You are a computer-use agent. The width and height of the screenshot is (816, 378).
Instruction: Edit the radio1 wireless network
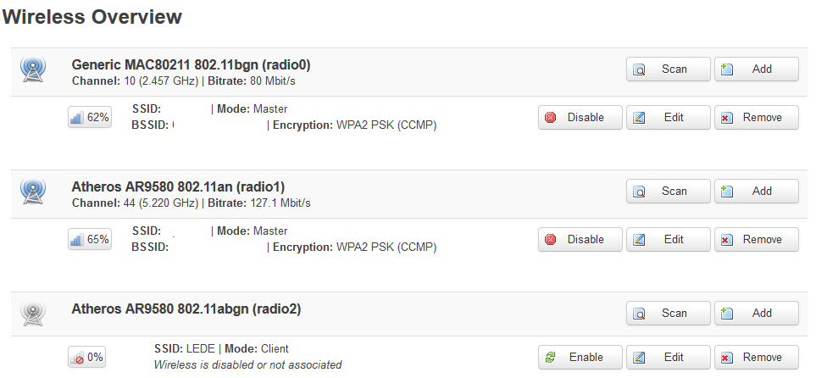click(668, 240)
